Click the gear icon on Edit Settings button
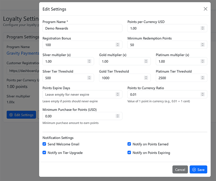 tap(11, 115)
